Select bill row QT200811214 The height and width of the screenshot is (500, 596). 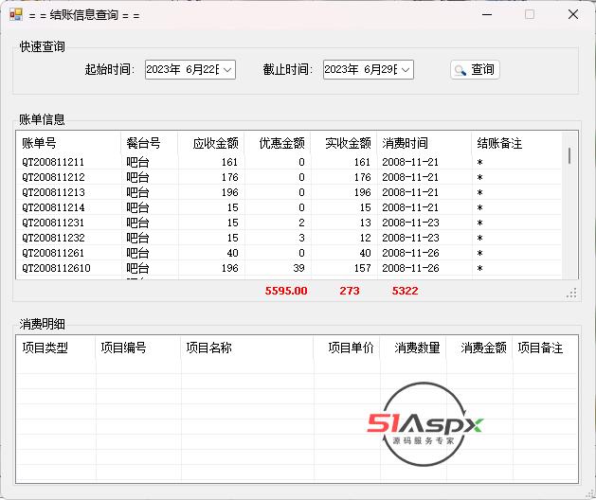(53, 207)
